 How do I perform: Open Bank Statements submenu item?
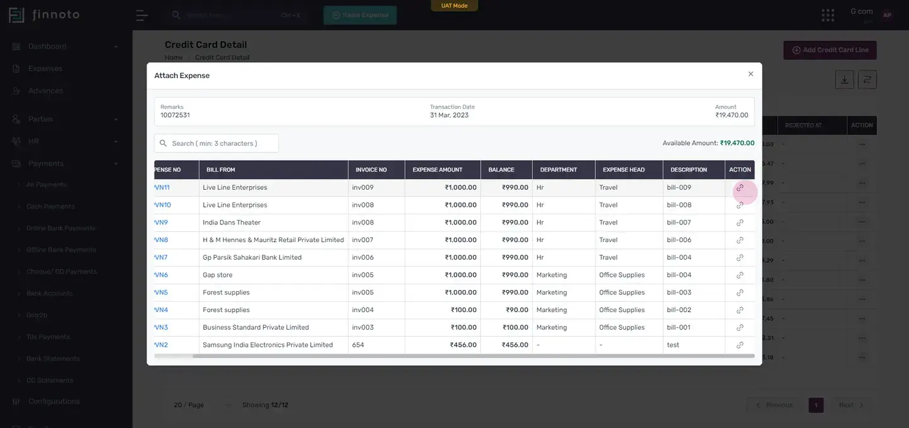click(53, 359)
